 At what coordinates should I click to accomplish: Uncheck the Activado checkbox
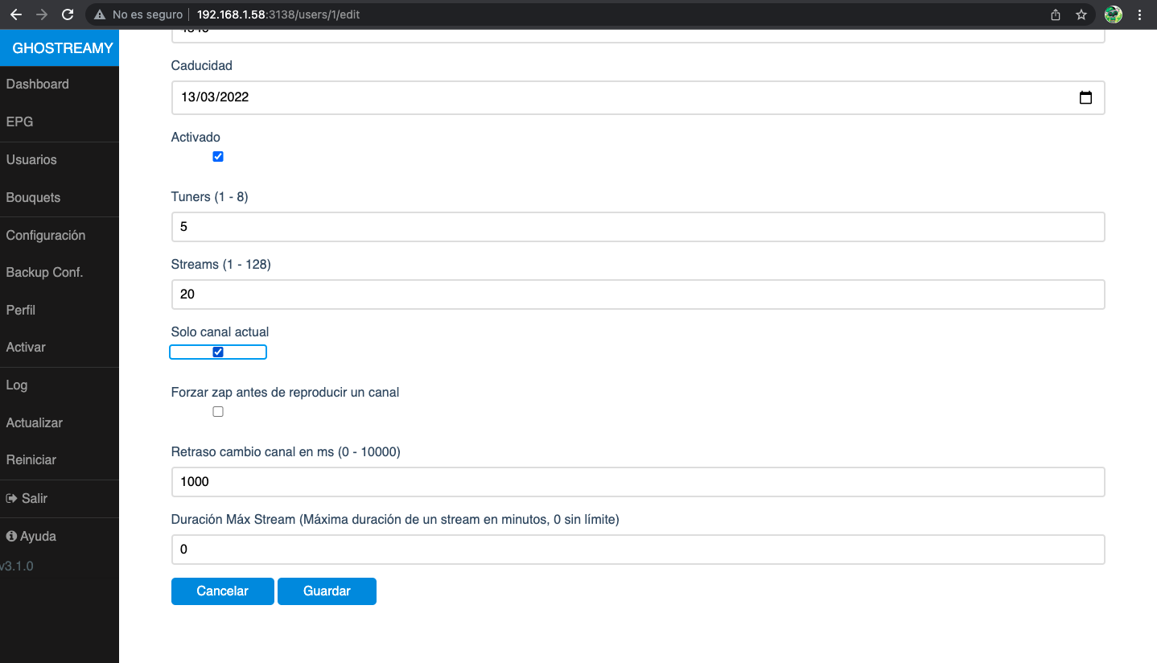coord(218,157)
